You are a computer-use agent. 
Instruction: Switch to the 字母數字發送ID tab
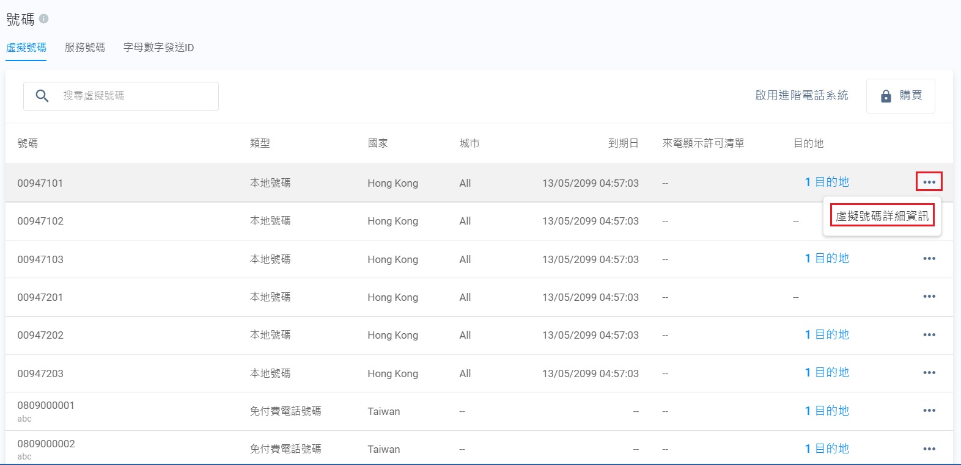tap(158, 48)
